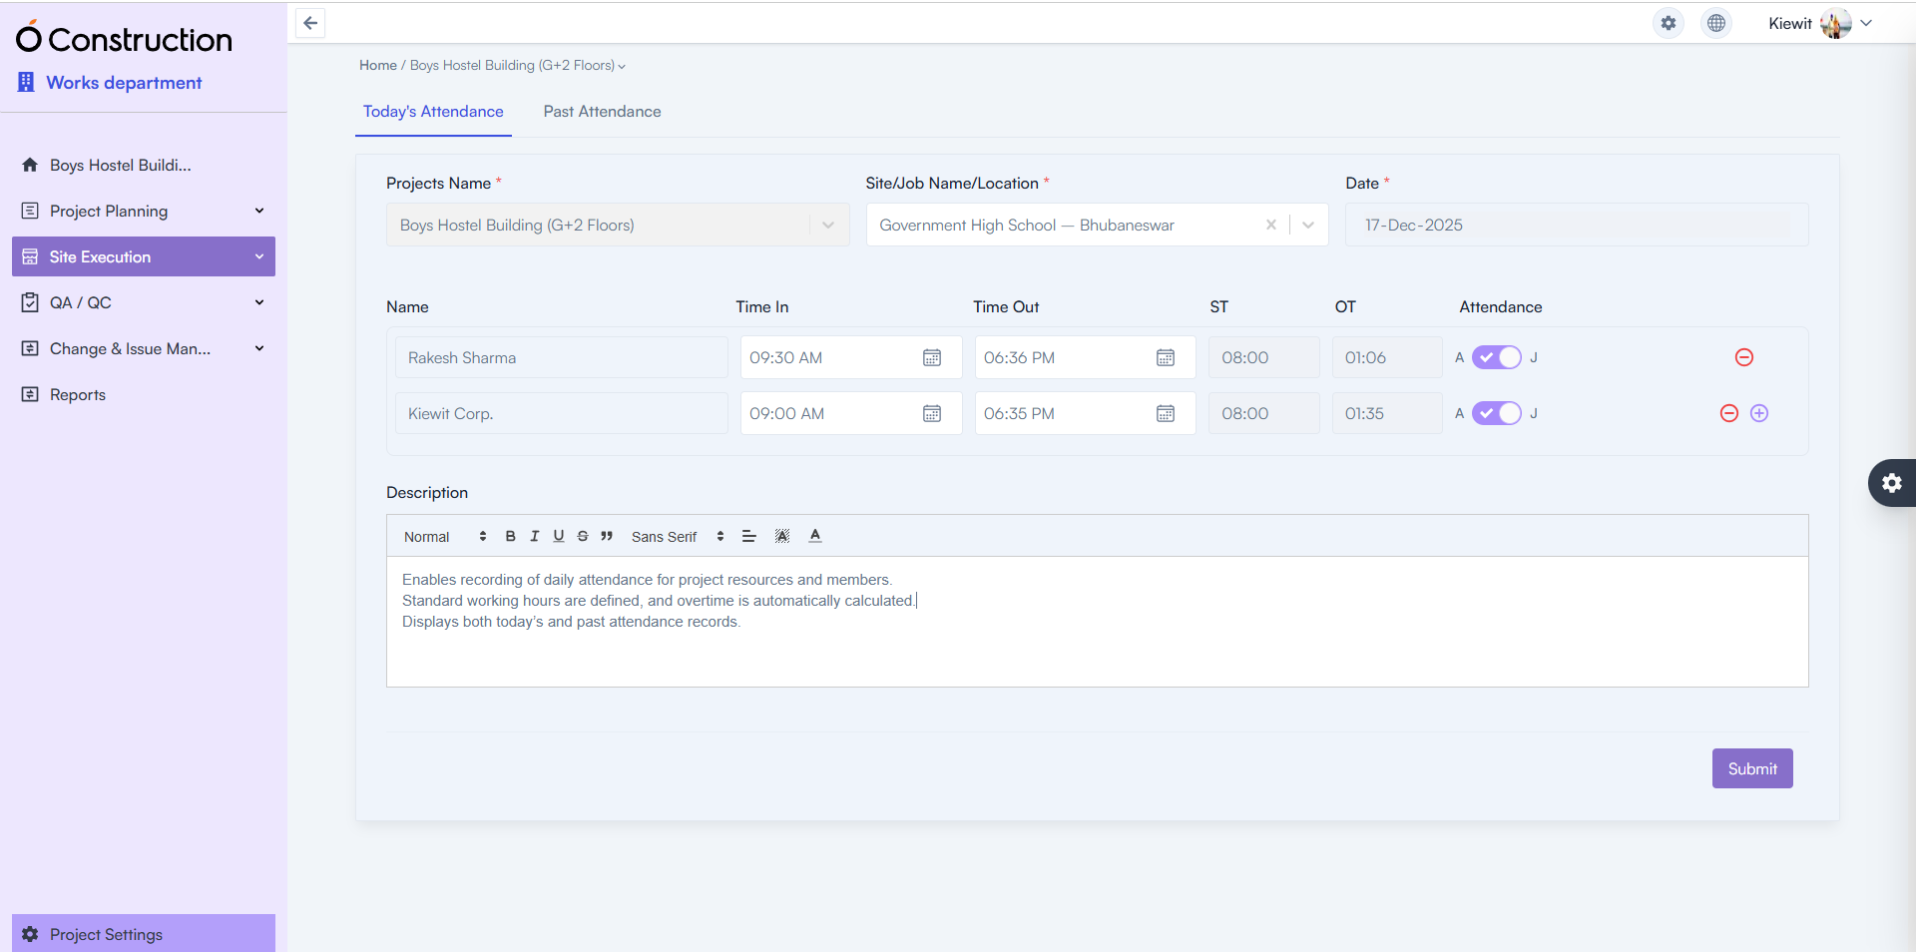Open Time In picker for Rakesh Sharma
Screen dimensions: 1916x952
[x=931, y=357]
